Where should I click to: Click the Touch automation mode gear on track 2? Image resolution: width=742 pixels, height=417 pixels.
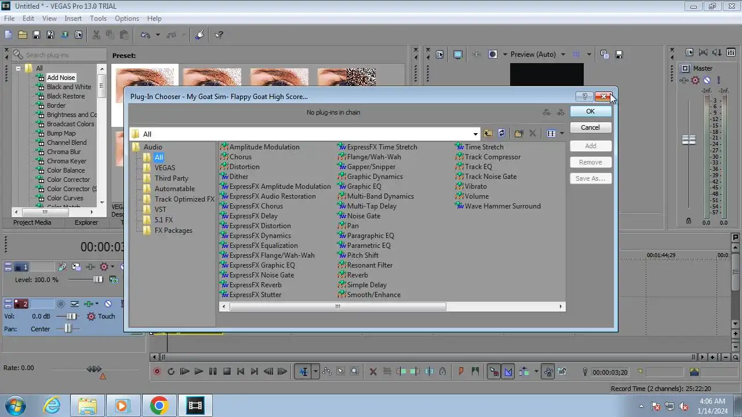91,316
